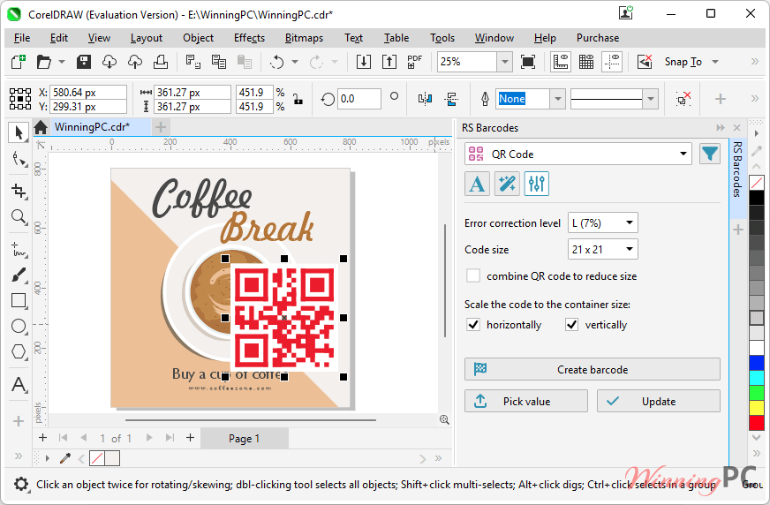Click the New document icon
This screenshot has width=770, height=505.
tap(19, 62)
